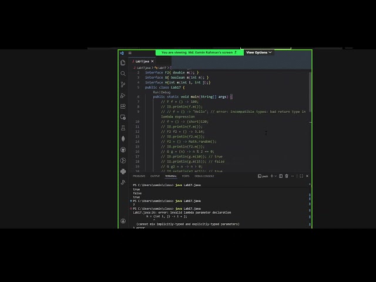Open the Testing flask icon
Image resolution: width=376 pixels, height=282 pixels.
[123, 128]
